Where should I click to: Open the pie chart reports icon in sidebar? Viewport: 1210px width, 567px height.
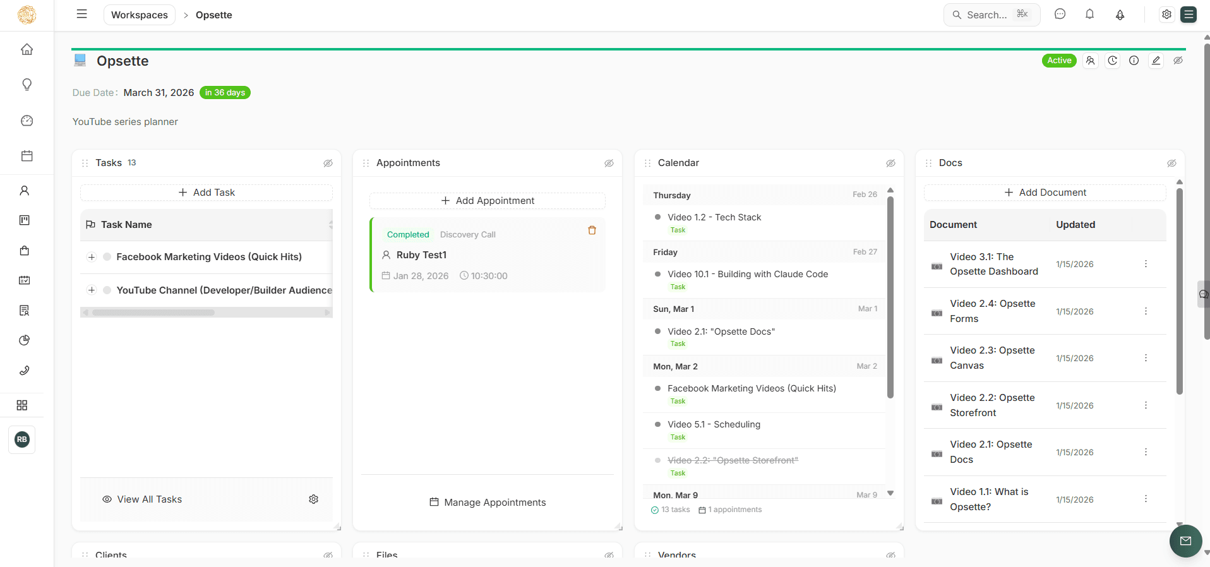(x=25, y=340)
